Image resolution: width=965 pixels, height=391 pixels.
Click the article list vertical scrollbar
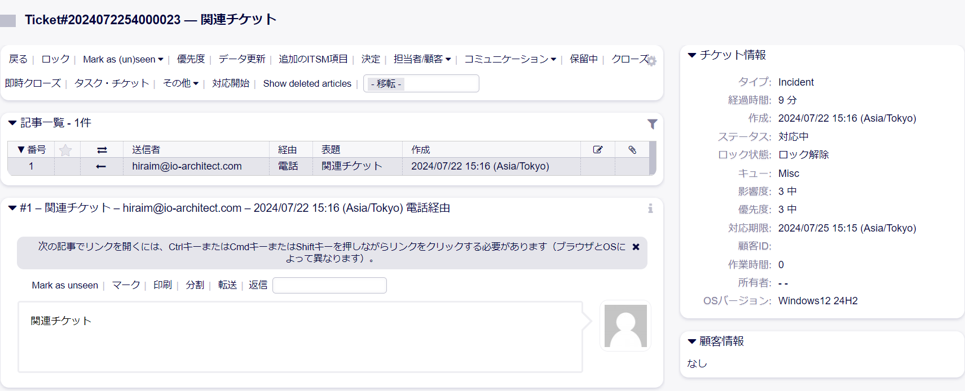tap(653, 158)
